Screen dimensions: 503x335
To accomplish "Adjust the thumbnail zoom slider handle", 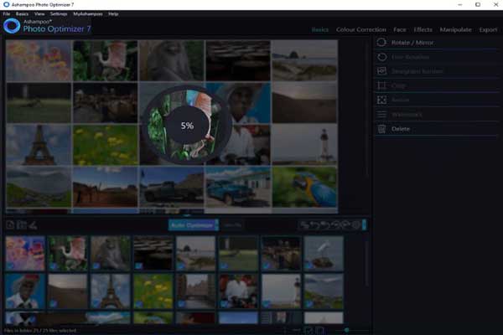I will tap(347, 329).
